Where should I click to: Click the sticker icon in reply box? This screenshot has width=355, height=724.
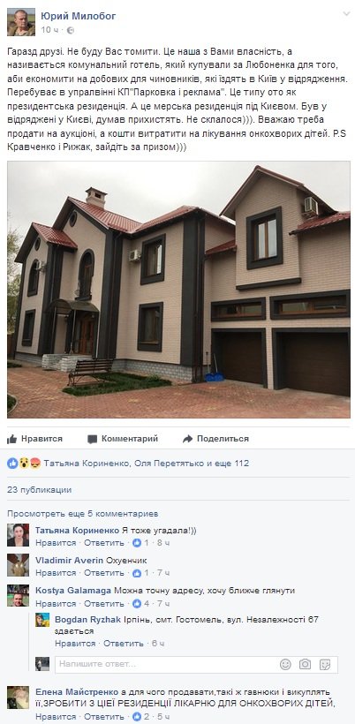click(x=325, y=665)
